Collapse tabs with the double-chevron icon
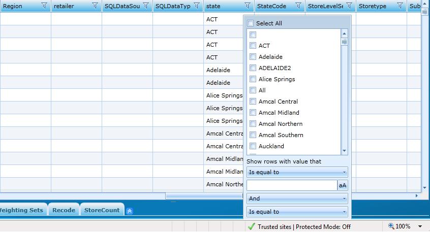The height and width of the screenshot is (232, 430). [130, 211]
